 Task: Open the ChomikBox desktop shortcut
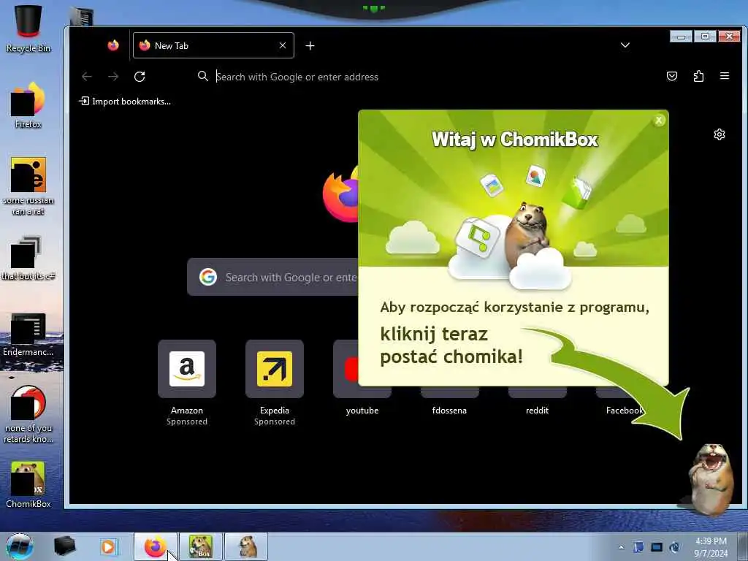click(x=28, y=484)
